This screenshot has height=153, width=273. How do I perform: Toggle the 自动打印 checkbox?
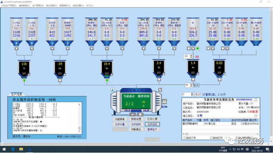(x=211, y=138)
